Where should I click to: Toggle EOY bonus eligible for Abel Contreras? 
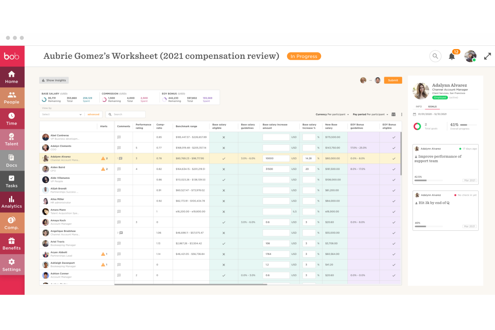point(394,137)
